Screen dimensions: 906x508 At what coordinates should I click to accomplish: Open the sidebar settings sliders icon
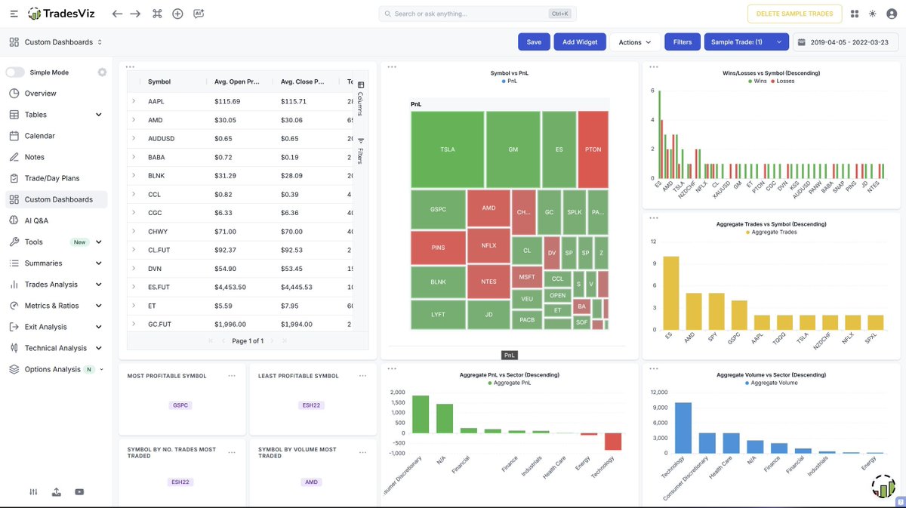33,492
